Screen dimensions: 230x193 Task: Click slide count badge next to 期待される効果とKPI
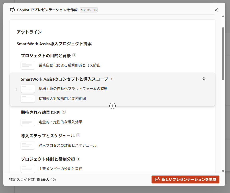pos(64,112)
